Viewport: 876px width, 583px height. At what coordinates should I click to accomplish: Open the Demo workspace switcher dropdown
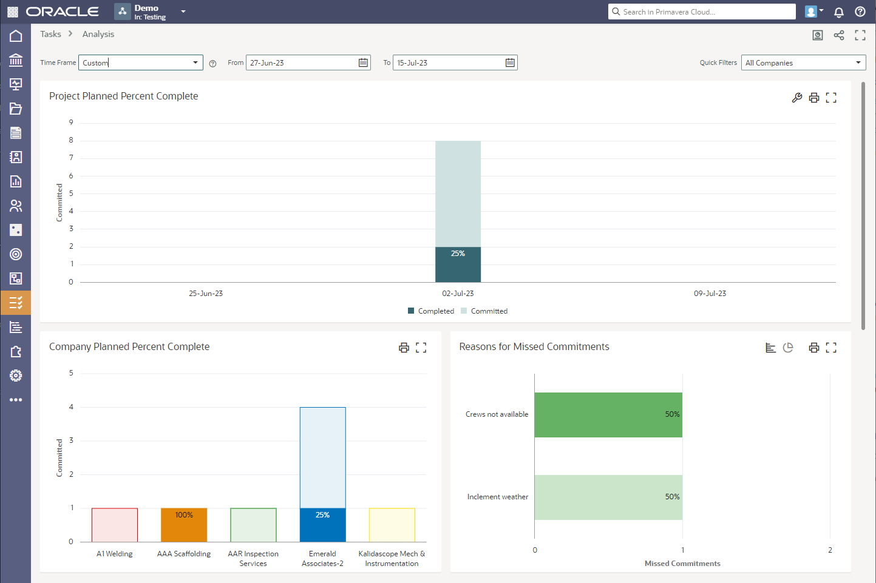(183, 12)
